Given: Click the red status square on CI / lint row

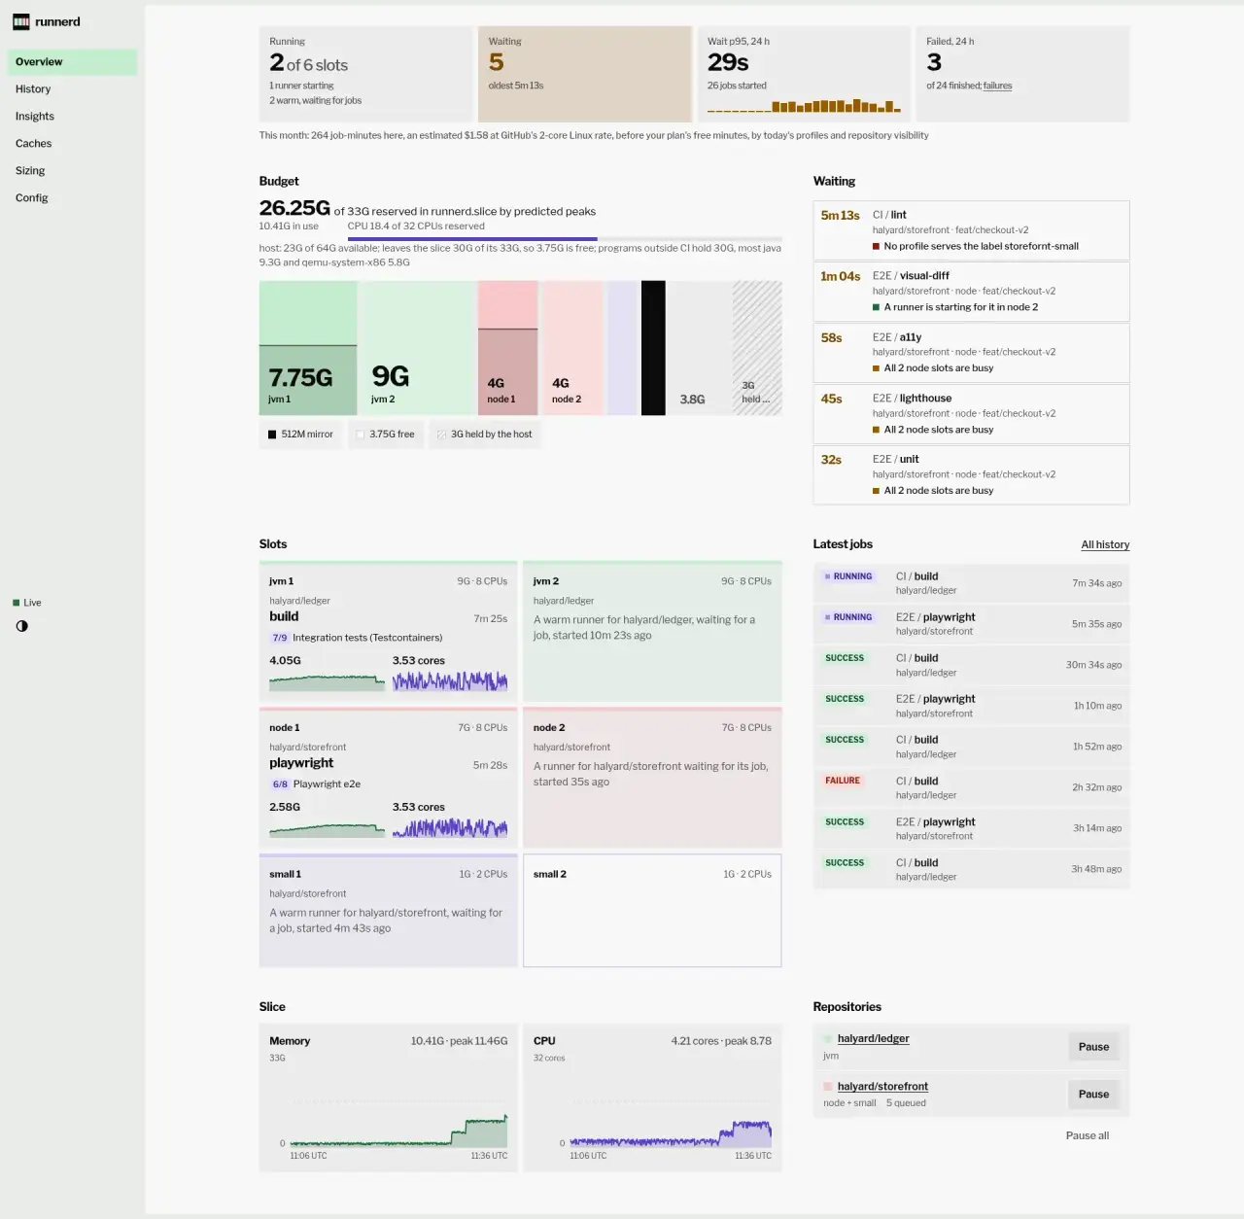Looking at the screenshot, I should [x=876, y=247].
